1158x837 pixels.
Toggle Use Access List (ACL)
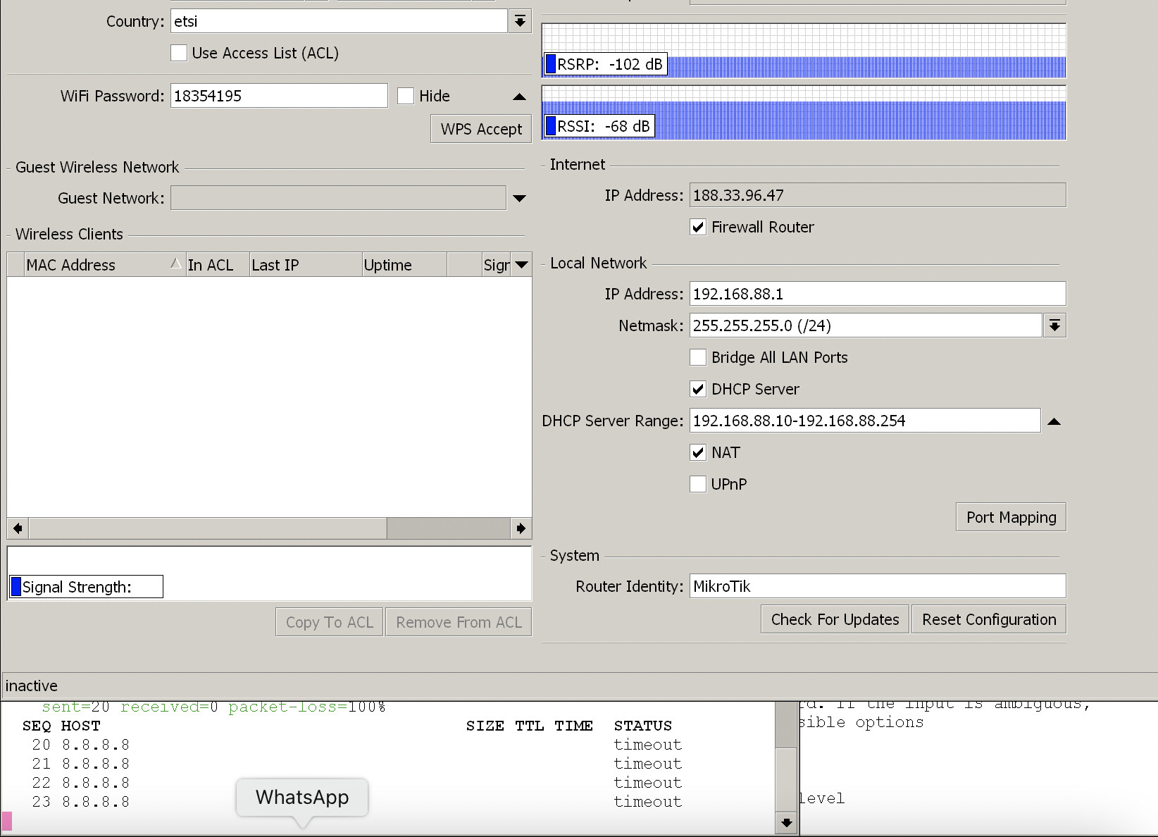click(x=178, y=53)
